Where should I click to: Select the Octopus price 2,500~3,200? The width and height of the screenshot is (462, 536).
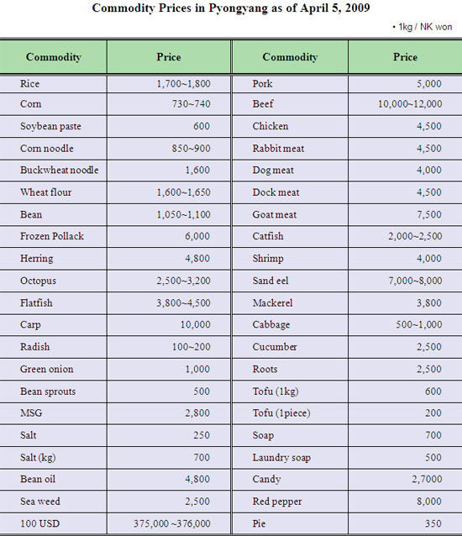click(183, 281)
